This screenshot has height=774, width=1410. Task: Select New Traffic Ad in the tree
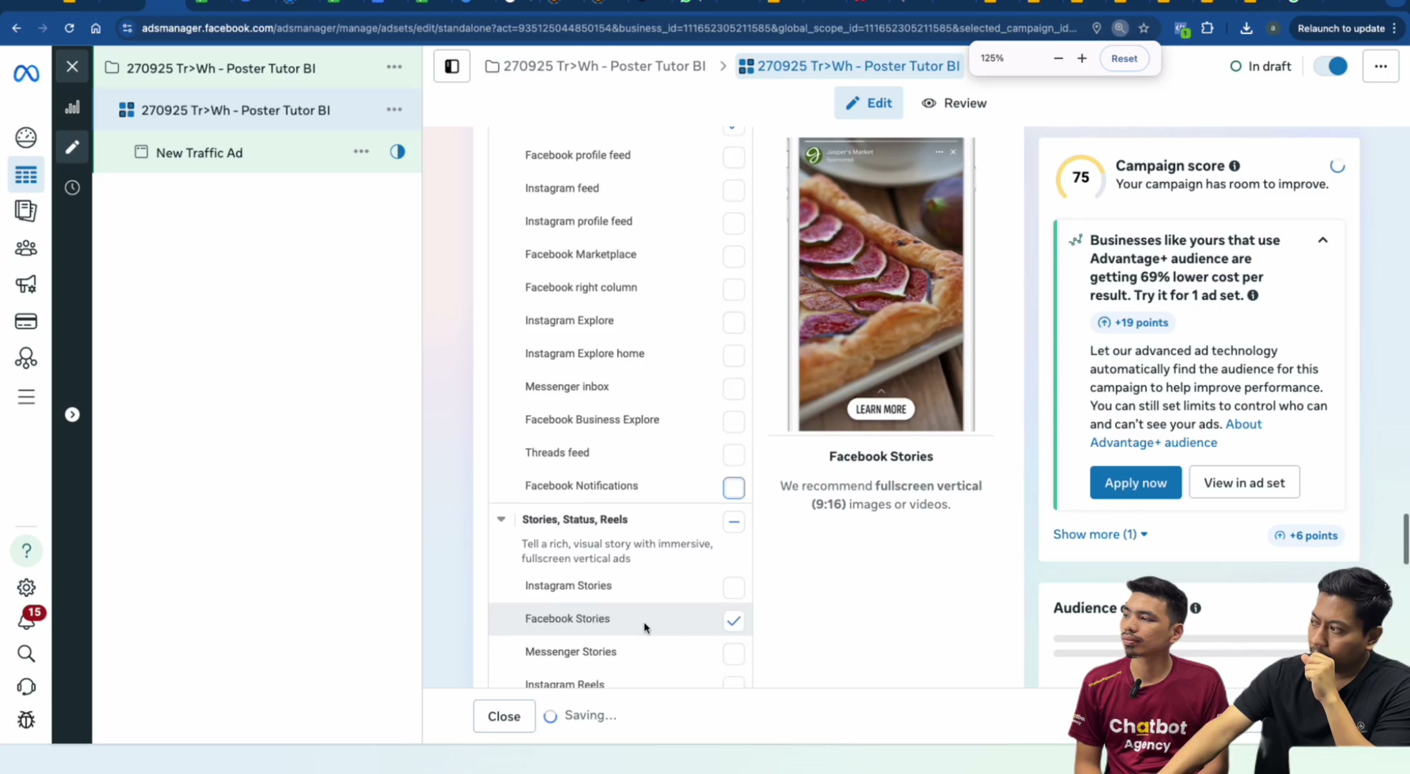(x=199, y=153)
